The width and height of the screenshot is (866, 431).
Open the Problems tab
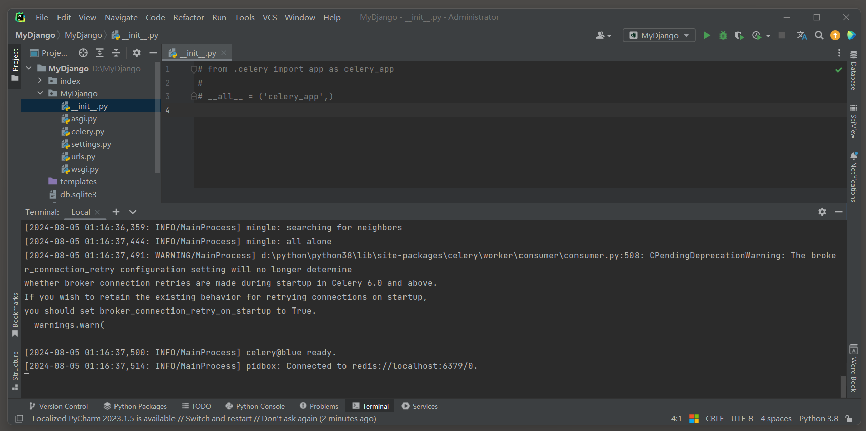click(319, 406)
